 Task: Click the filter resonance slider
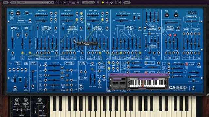pyautogui.click(x=122, y=21)
